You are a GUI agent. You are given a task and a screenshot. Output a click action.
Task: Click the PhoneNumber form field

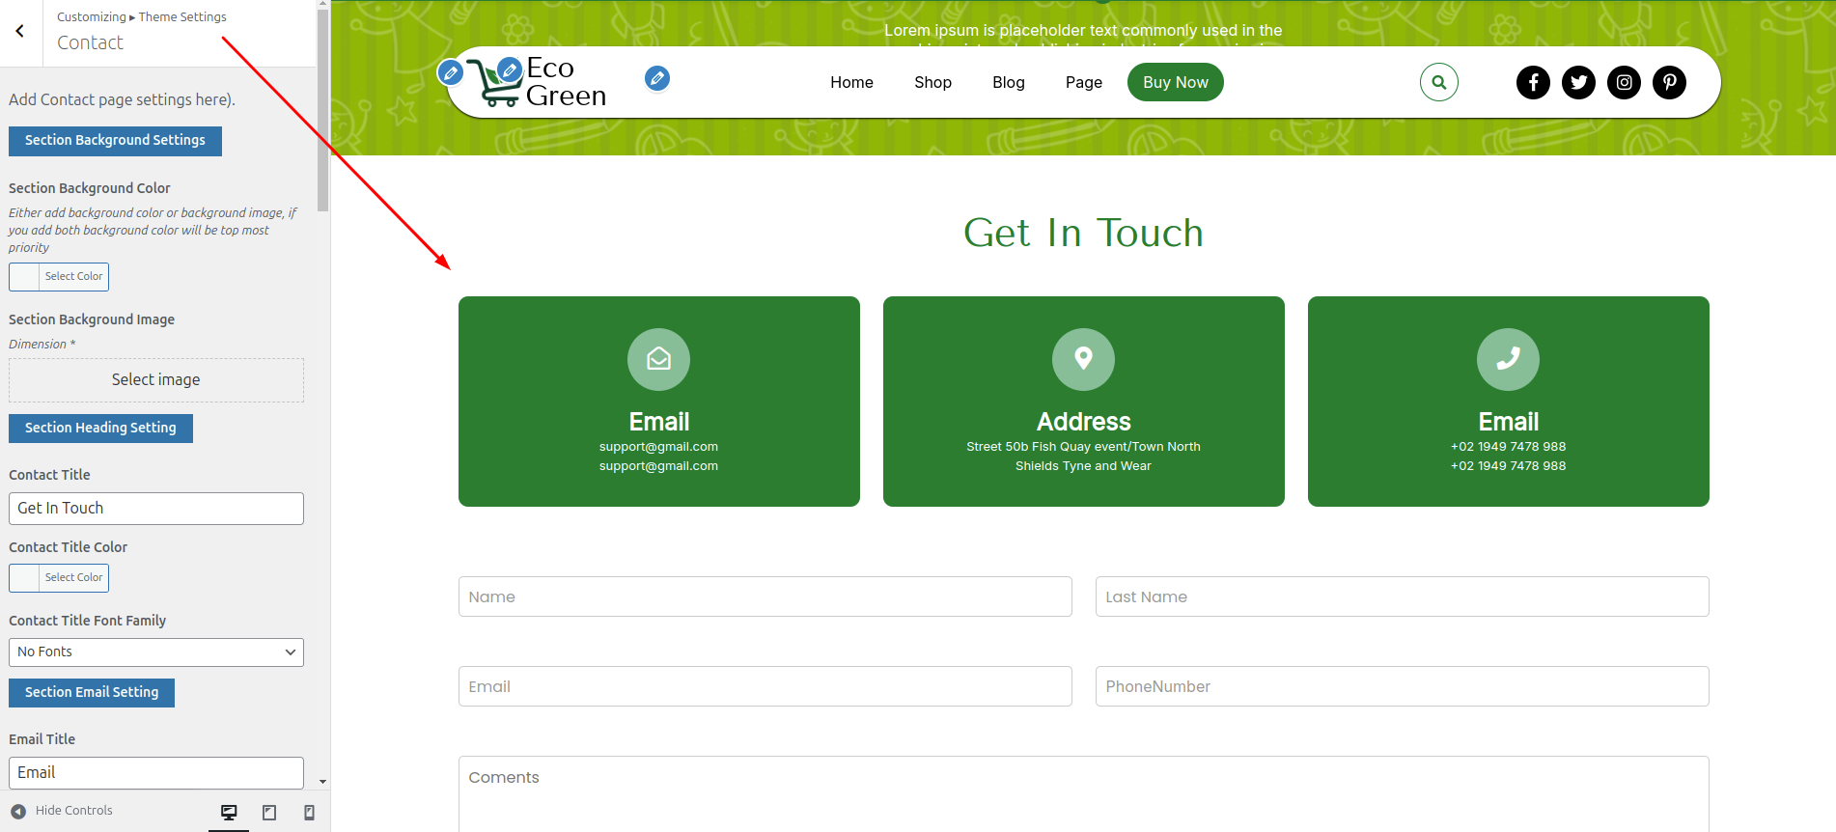click(x=1402, y=686)
